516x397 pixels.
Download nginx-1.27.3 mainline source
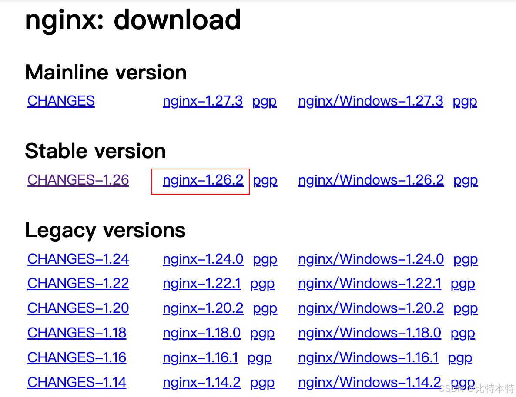click(x=203, y=101)
